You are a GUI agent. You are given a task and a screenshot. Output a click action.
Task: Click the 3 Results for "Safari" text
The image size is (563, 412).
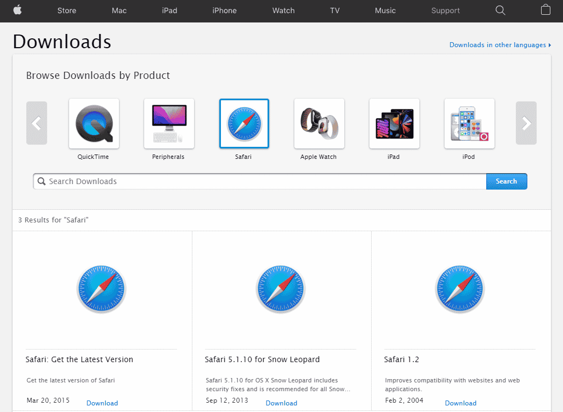53,220
